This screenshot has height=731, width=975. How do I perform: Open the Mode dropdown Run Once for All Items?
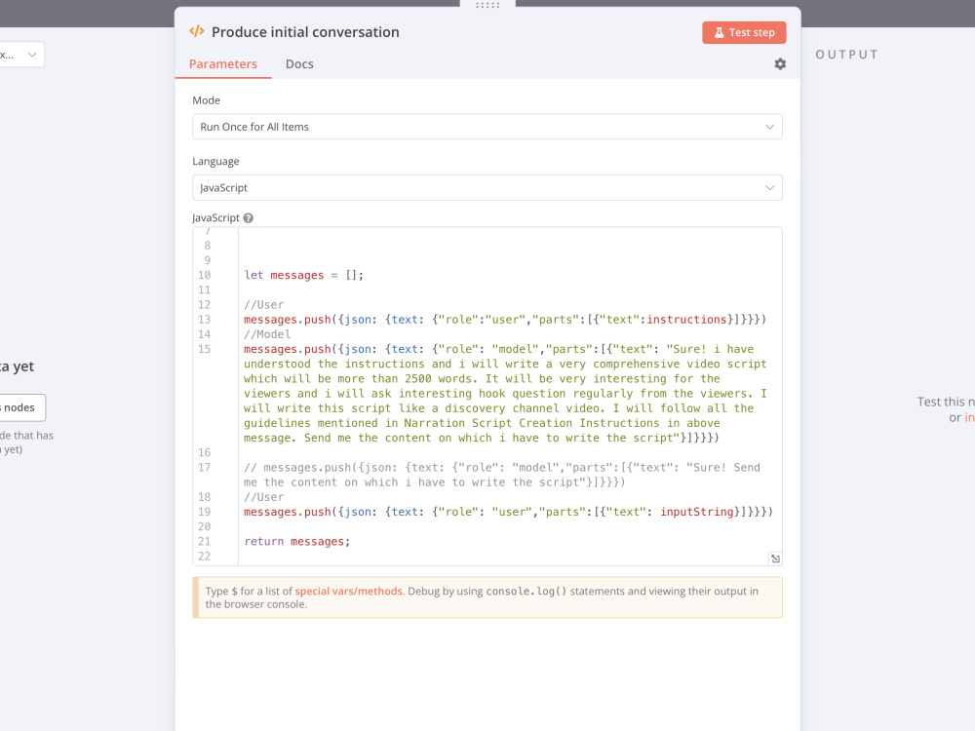click(x=487, y=127)
